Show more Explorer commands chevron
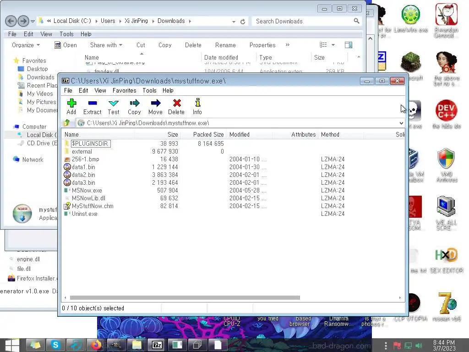Screen dimensions: 469x352 tap(288, 45)
